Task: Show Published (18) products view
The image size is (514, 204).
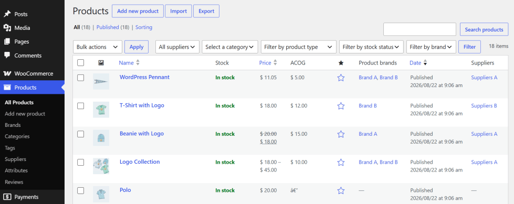Action: point(113,27)
